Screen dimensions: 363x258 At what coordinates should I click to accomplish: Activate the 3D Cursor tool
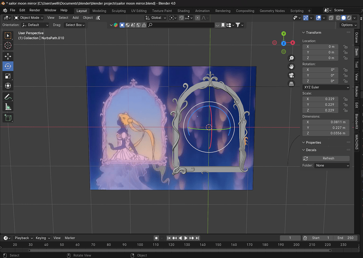pos(8,45)
